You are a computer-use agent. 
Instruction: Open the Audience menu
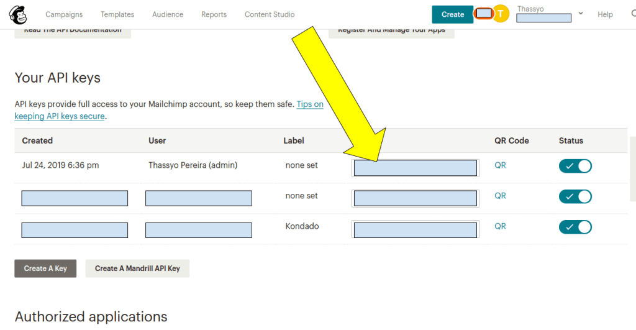pos(168,14)
